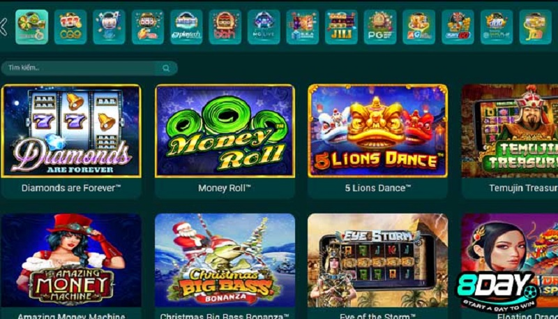Launch the Money Roll game thumbnail
The image size is (558, 319).
225,131
